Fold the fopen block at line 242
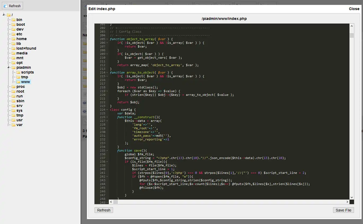This screenshot has height=224, width=363. [x=107, y=176]
